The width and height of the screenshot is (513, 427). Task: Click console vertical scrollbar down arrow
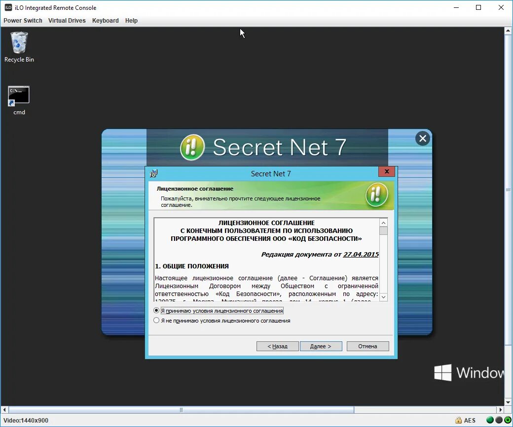click(x=508, y=402)
